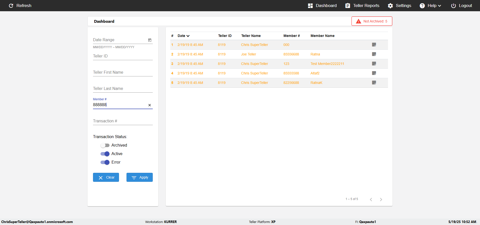Open note icon for Altaf2 row
This screenshot has width=480, height=225.
(x=374, y=73)
